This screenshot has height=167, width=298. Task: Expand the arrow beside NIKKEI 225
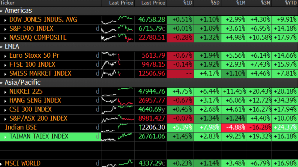tap(6, 92)
